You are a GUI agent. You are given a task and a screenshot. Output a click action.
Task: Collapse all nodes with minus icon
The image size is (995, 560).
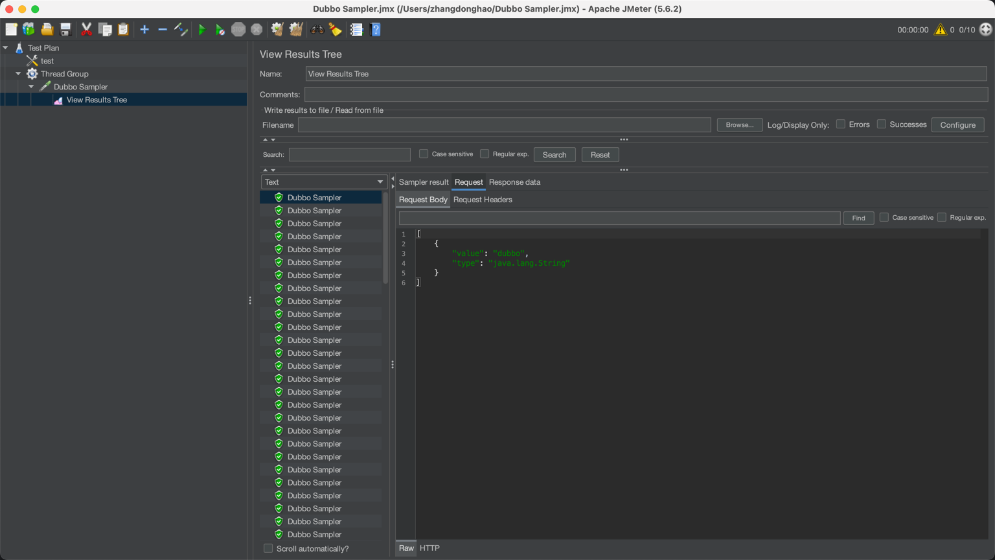[163, 29]
